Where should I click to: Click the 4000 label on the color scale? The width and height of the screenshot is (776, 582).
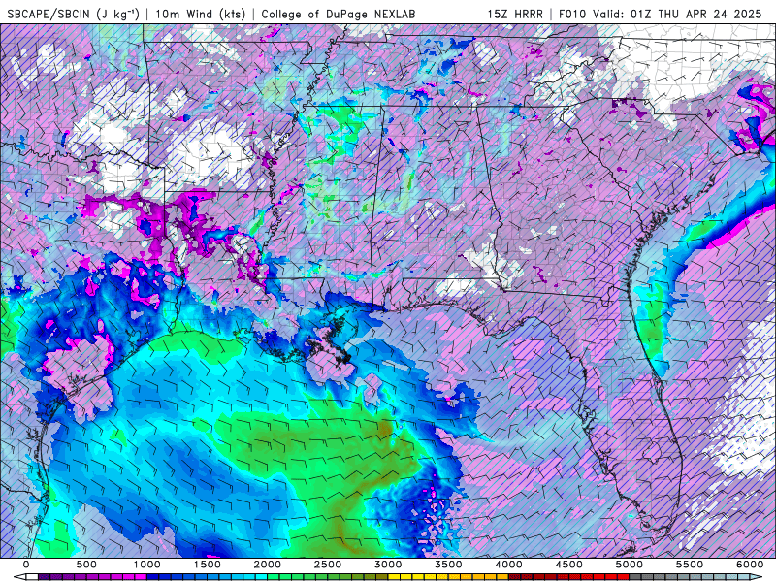pyautogui.click(x=508, y=565)
